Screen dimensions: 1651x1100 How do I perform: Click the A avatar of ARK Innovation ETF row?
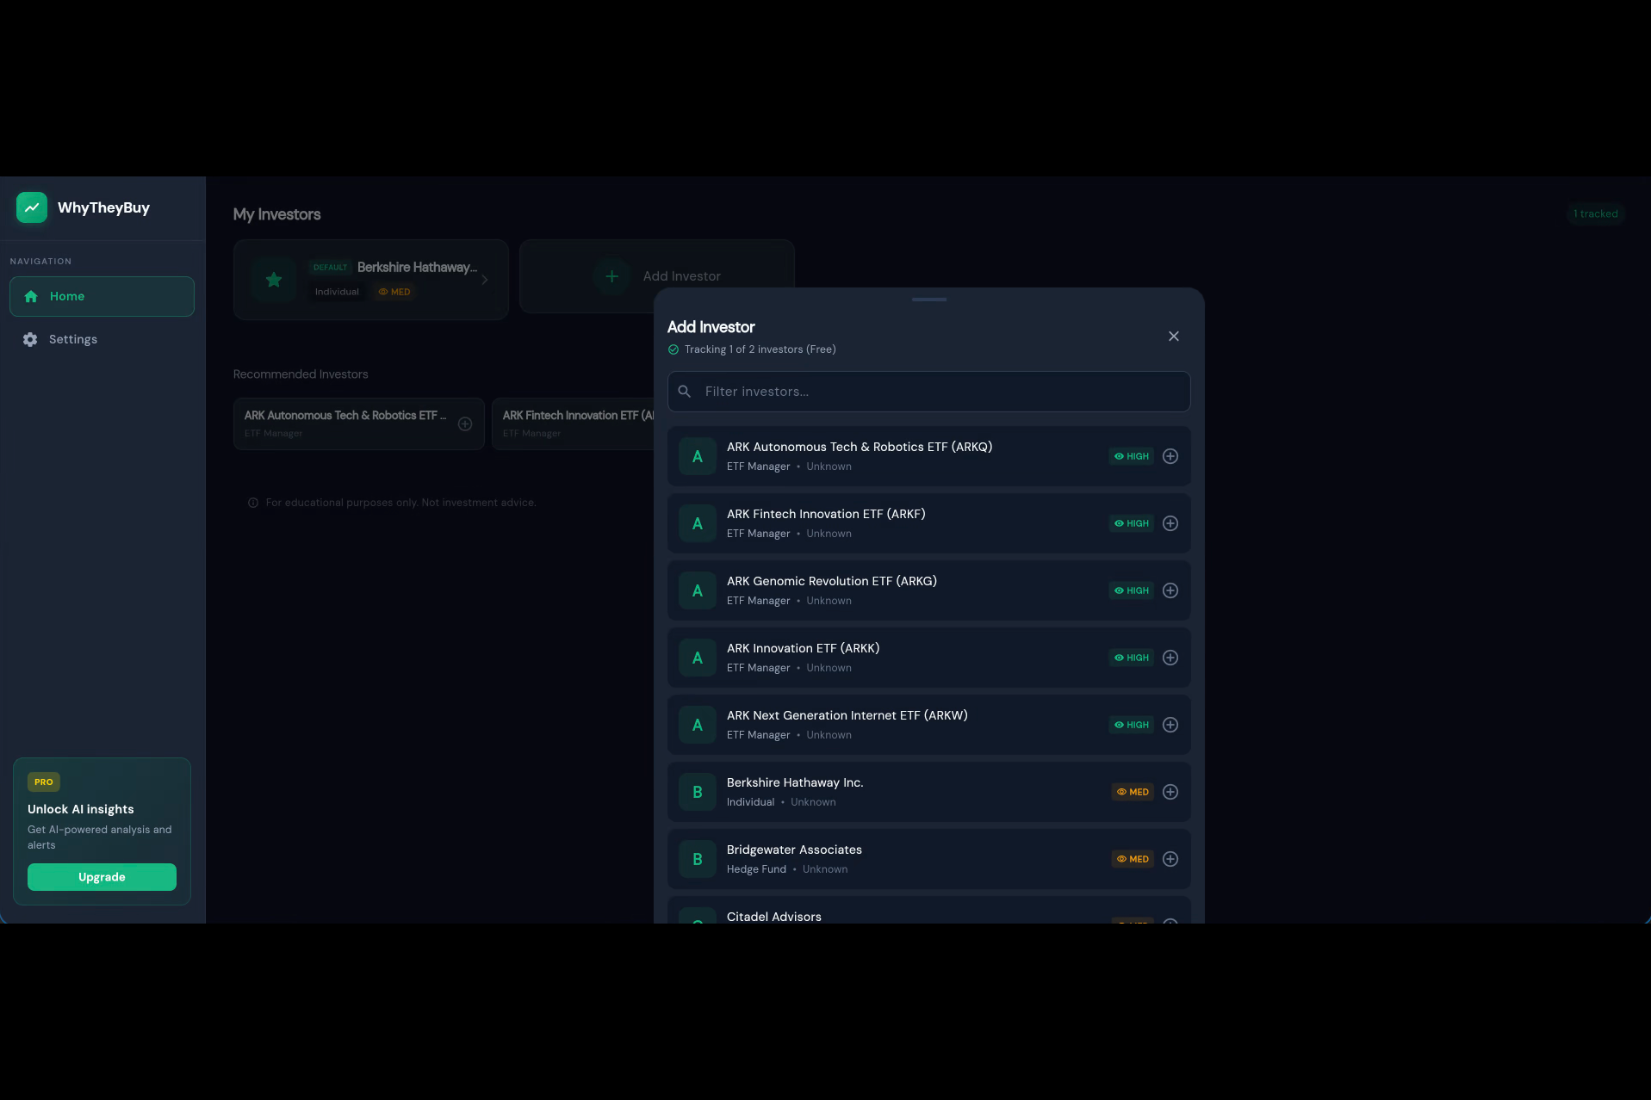697,658
